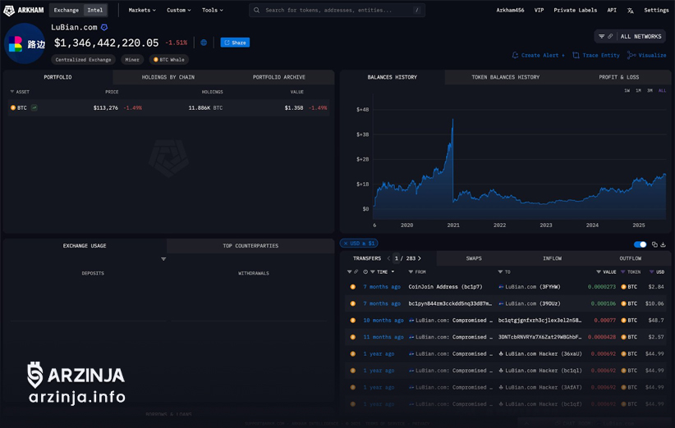Click the orange BTC coin icon in portfolio

tap(13, 108)
